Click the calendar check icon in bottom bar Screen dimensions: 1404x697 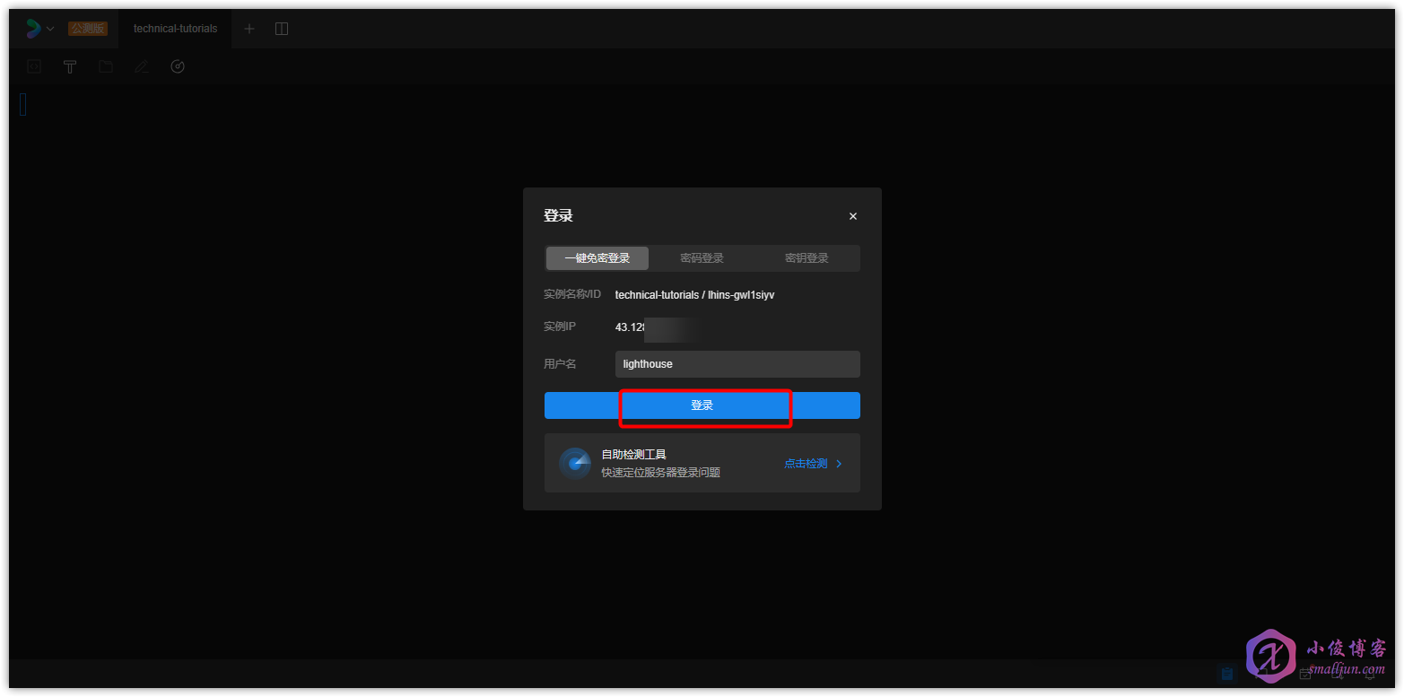(x=1305, y=674)
